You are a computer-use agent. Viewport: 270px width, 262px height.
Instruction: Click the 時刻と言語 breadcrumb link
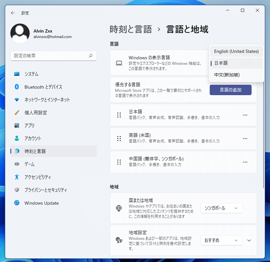(x=130, y=29)
